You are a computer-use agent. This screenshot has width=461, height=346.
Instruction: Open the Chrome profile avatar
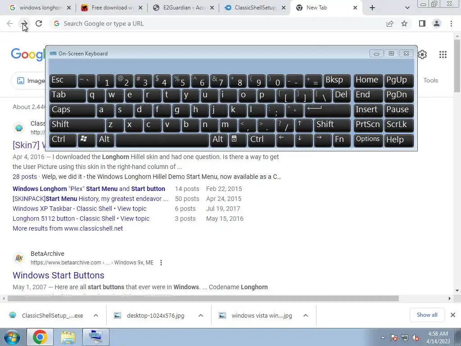[x=437, y=23]
